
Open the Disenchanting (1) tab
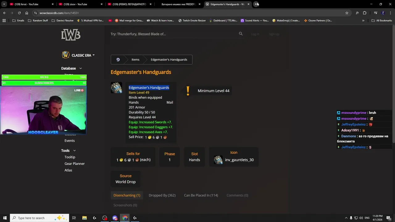coord(127,195)
